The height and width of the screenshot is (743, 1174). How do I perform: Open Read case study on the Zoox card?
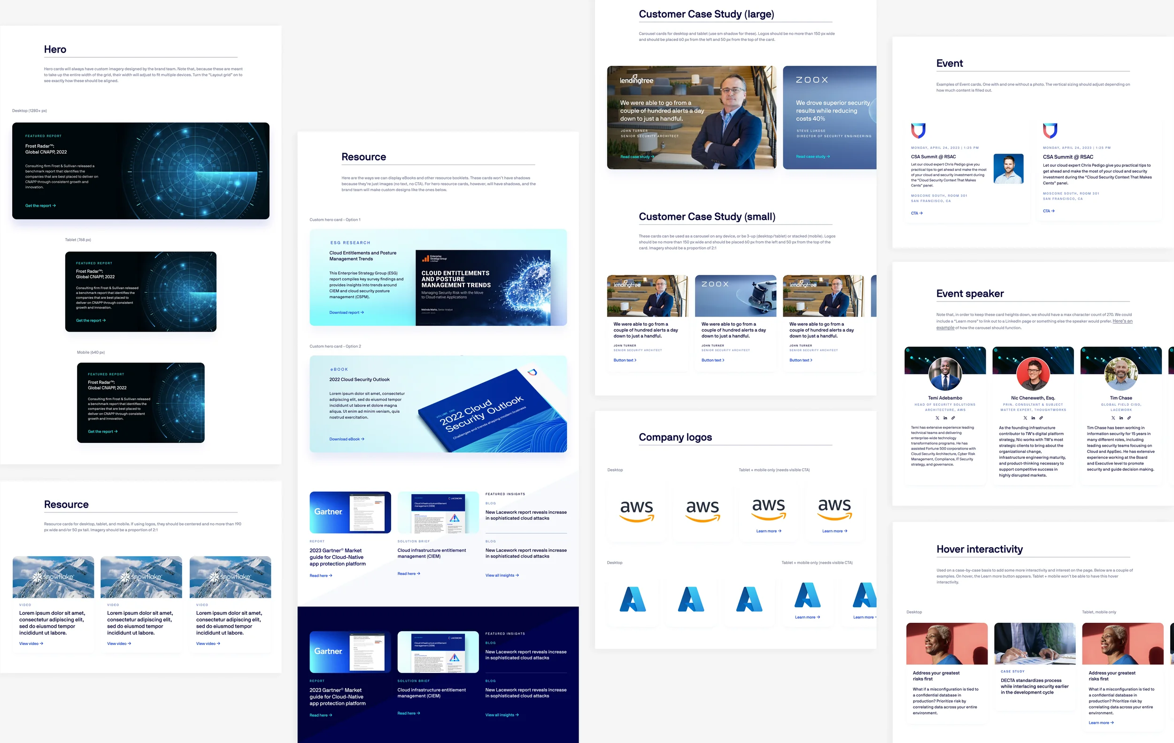(812, 156)
